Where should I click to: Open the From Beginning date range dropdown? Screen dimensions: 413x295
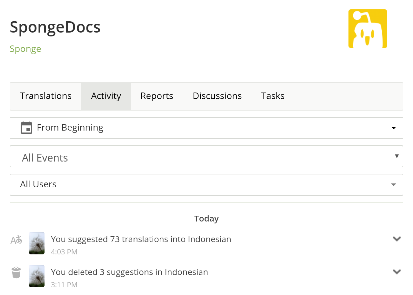(x=206, y=128)
